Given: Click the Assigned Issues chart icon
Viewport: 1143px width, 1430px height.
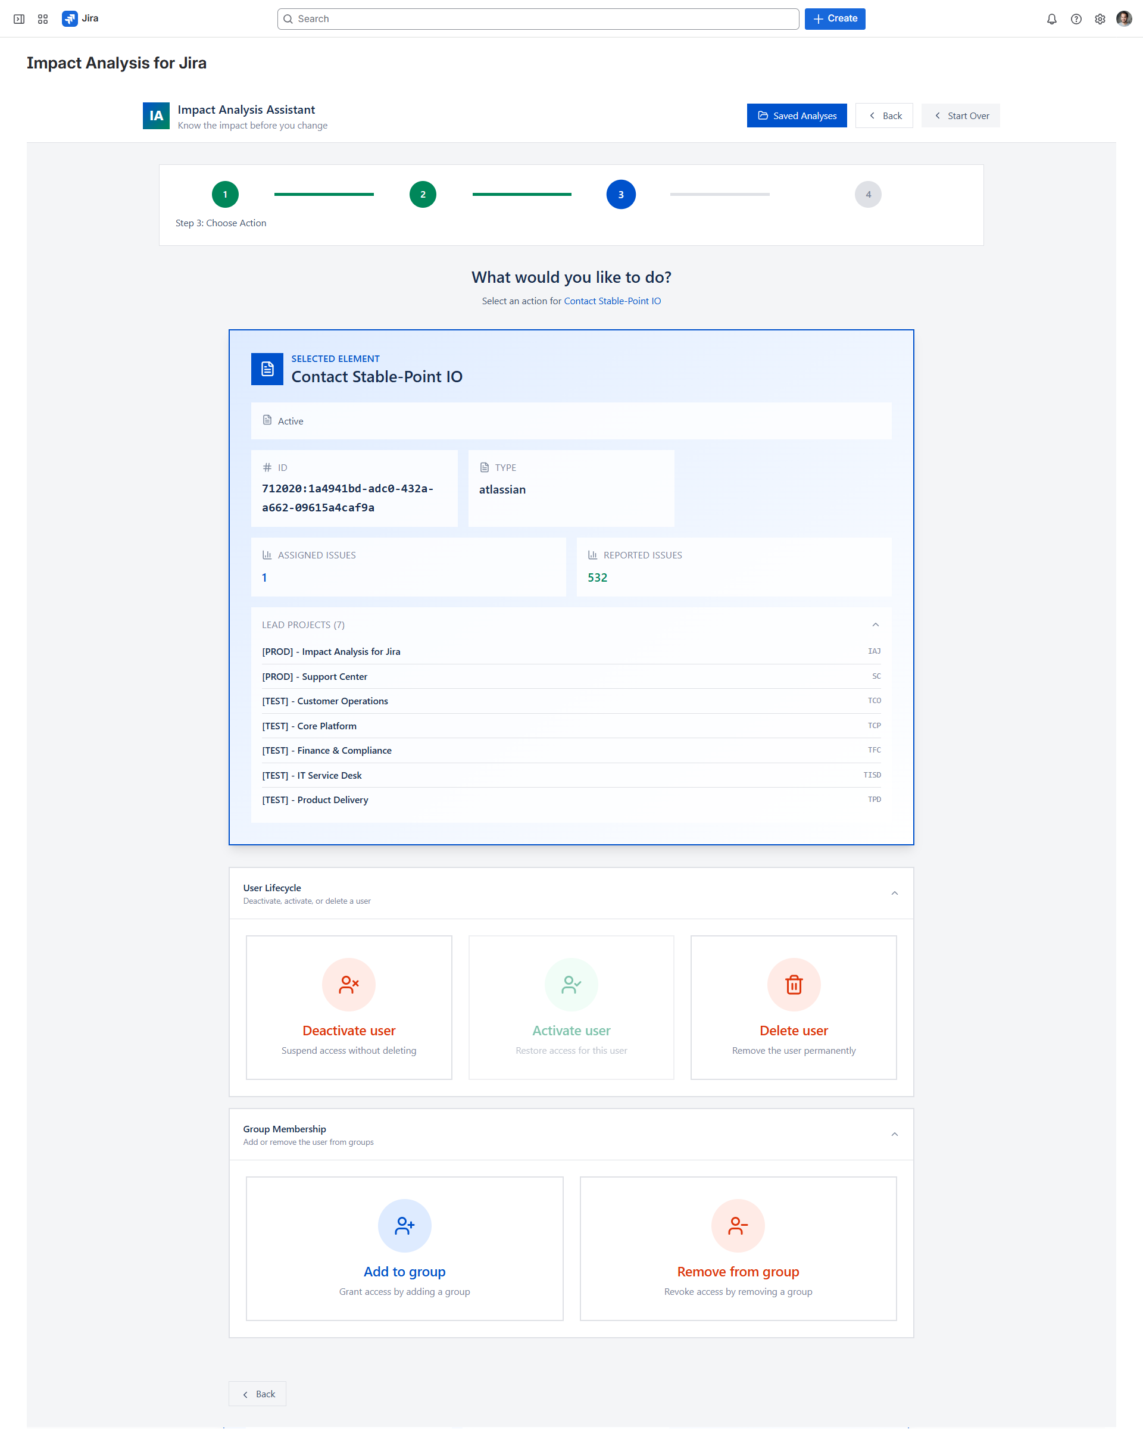Looking at the screenshot, I should [x=267, y=555].
